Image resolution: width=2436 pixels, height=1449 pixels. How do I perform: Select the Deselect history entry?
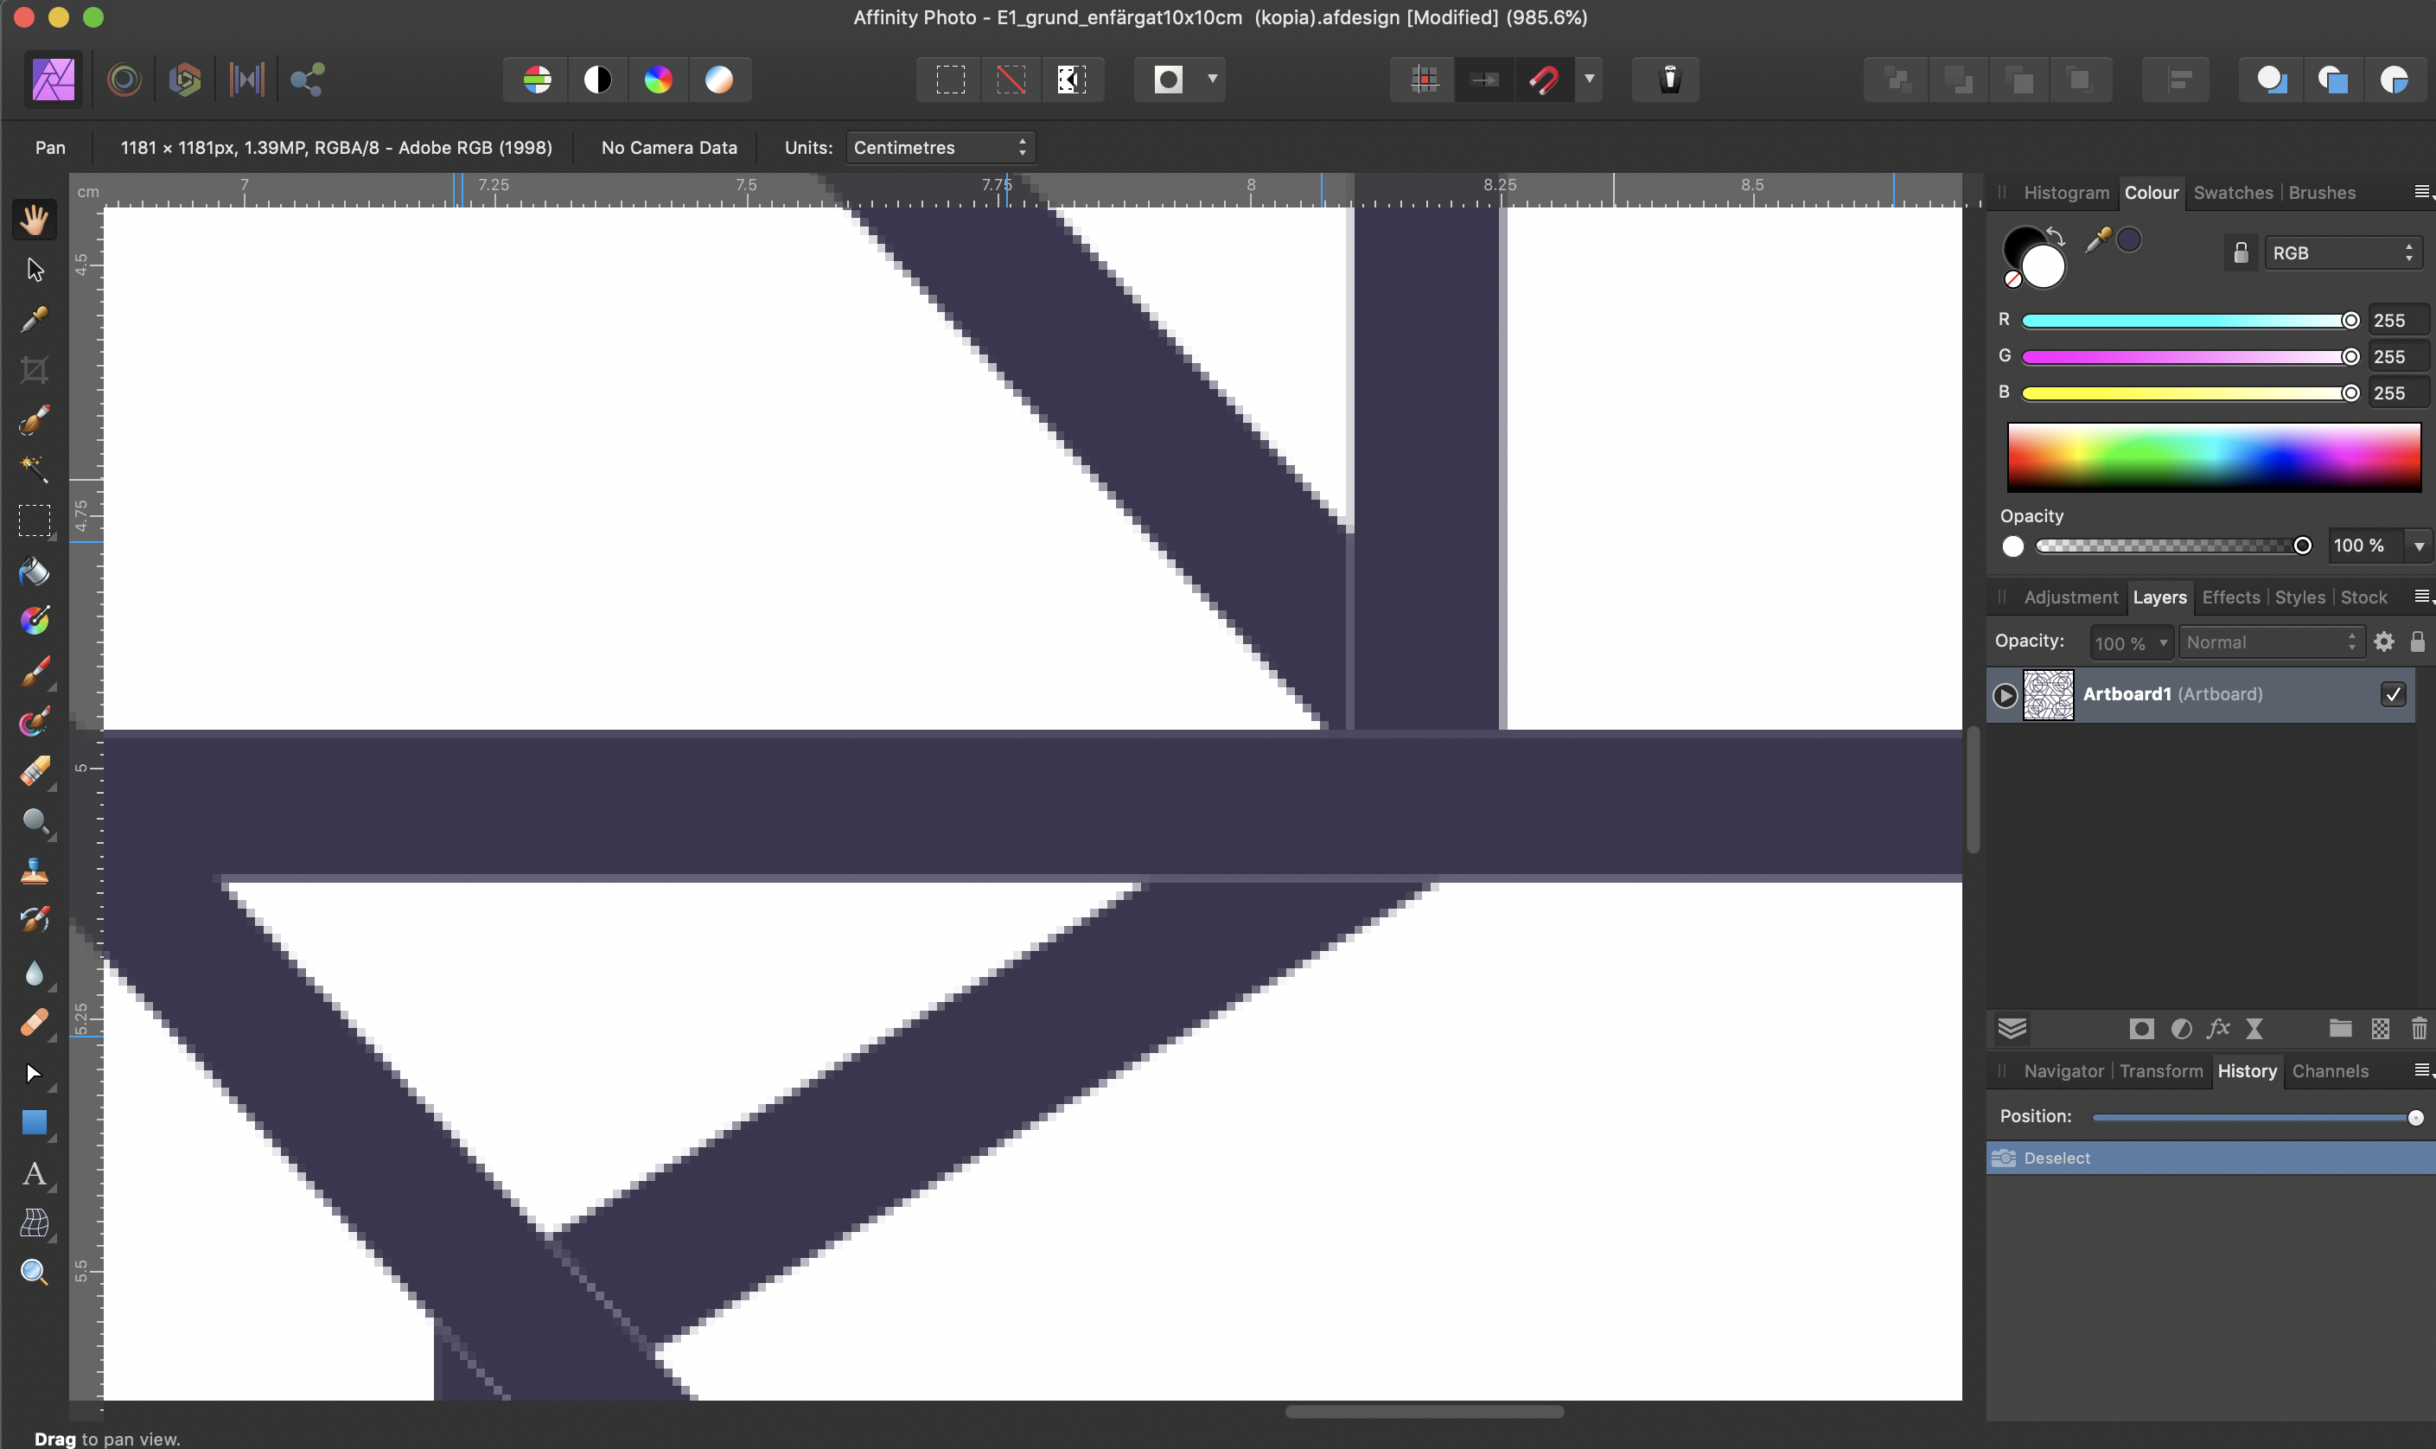click(2210, 1158)
